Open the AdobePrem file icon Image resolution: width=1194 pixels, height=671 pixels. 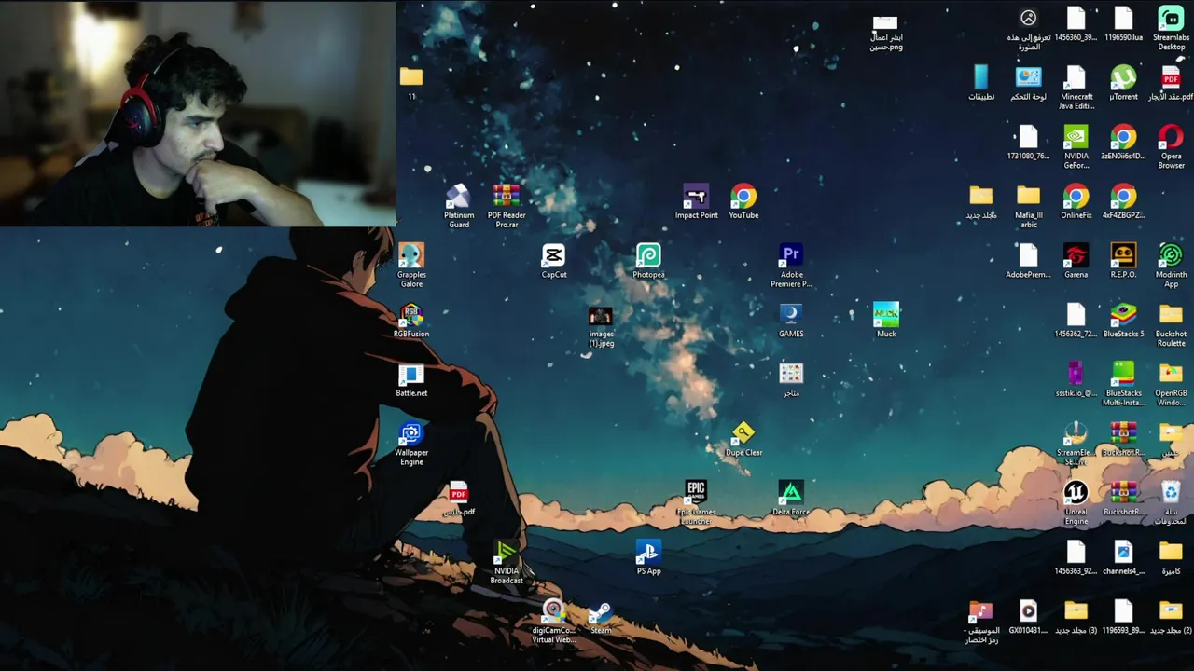pyautogui.click(x=1028, y=261)
